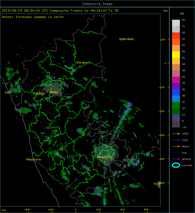Click the dBZ legend heading
Image resolution: width=195 pixels, height=213 pixels.
(x=182, y=14)
